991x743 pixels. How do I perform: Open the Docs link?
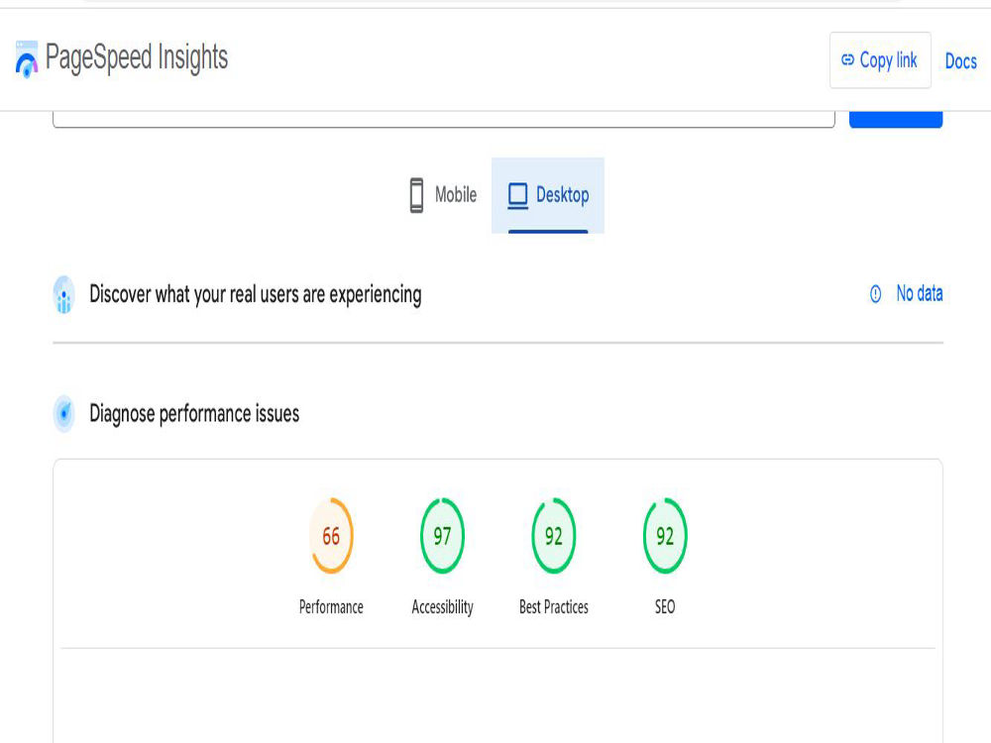960,60
